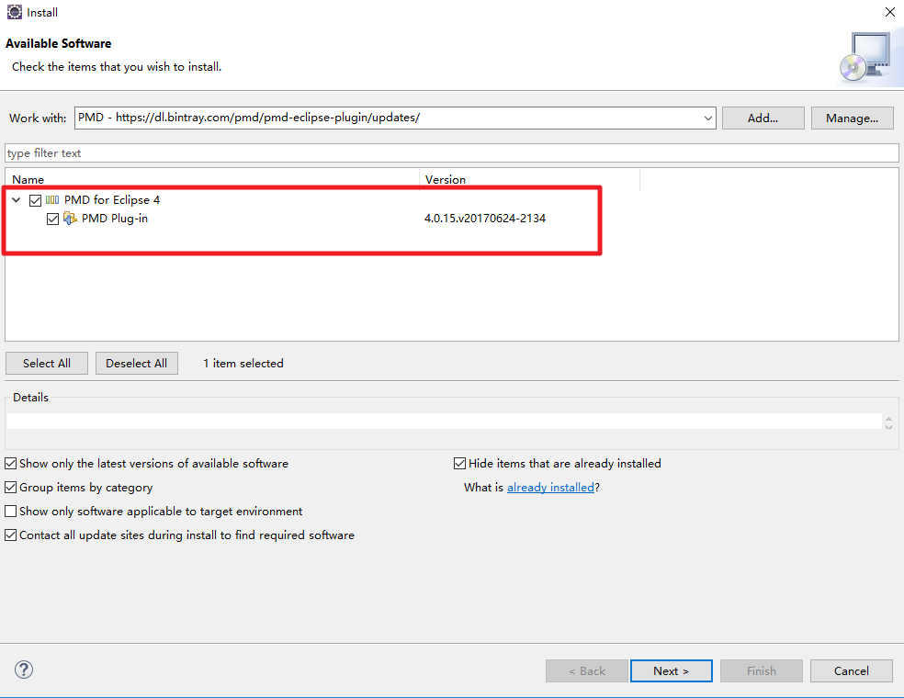Uncheck the PMD for Eclipse 4 checkbox

click(35, 200)
